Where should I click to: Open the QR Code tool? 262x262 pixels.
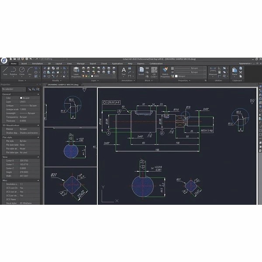click(x=154, y=72)
